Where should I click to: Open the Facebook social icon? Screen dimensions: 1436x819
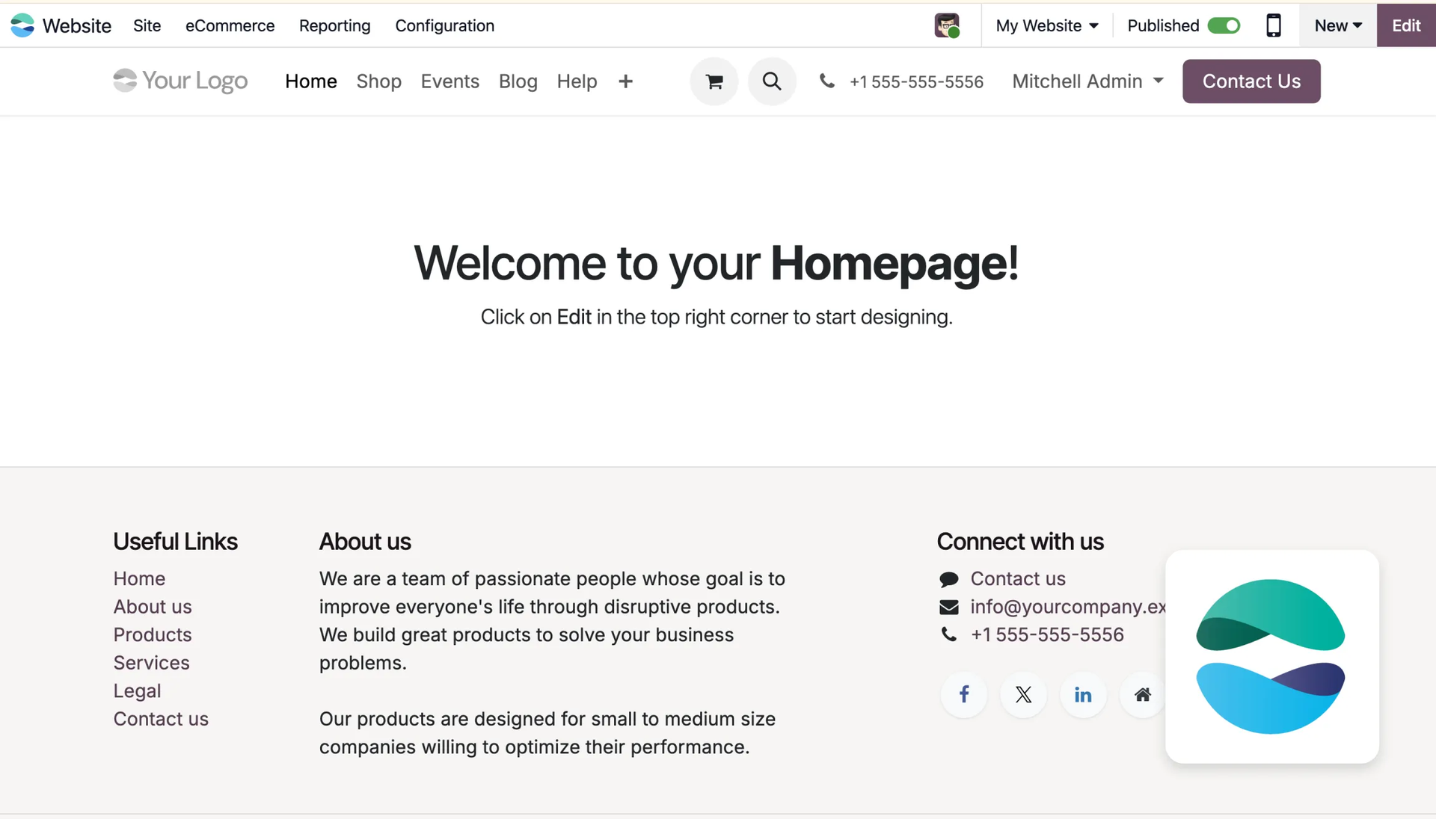point(964,694)
